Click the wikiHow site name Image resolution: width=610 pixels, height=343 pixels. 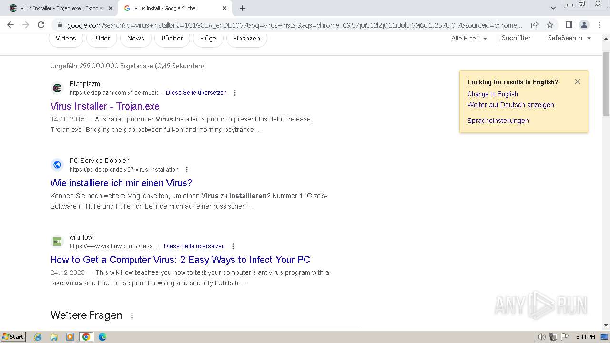tap(81, 237)
